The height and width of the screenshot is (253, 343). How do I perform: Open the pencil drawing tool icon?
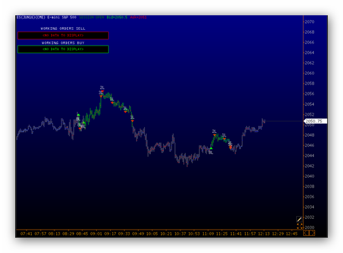click(299, 219)
